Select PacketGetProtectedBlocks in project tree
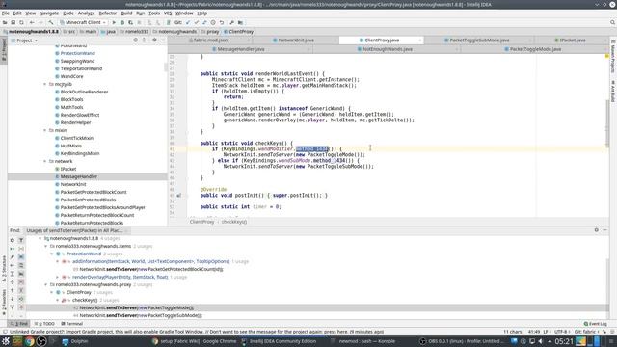This screenshot has height=347, width=617. (x=88, y=200)
